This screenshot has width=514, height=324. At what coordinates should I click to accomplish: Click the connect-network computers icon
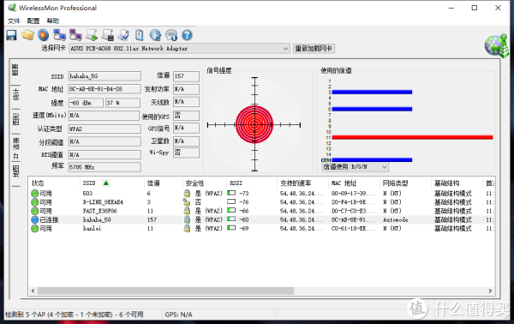pos(59,35)
